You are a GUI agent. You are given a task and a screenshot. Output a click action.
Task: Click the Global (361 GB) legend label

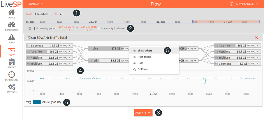point(52,102)
